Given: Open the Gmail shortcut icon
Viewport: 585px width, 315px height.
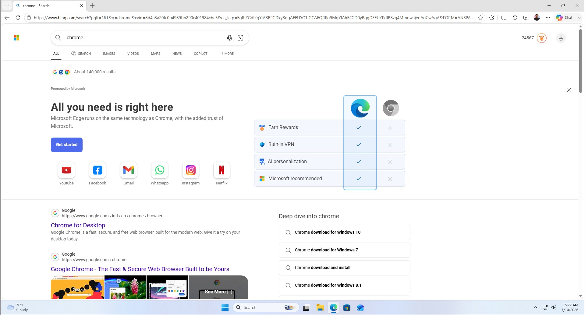Looking at the screenshot, I should click(129, 170).
